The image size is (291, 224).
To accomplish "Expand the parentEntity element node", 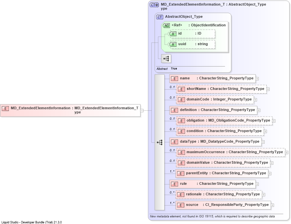I will (270, 174).
